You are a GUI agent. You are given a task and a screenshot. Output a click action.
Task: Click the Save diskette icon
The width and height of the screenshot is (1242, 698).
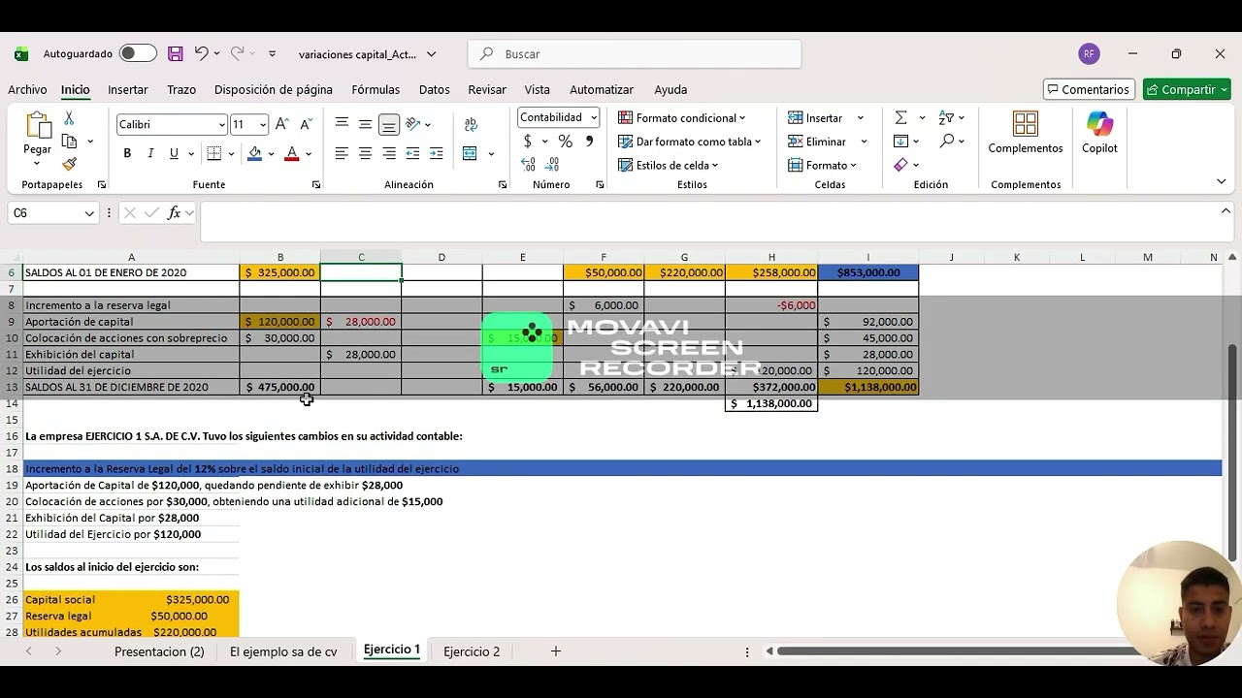pos(175,54)
